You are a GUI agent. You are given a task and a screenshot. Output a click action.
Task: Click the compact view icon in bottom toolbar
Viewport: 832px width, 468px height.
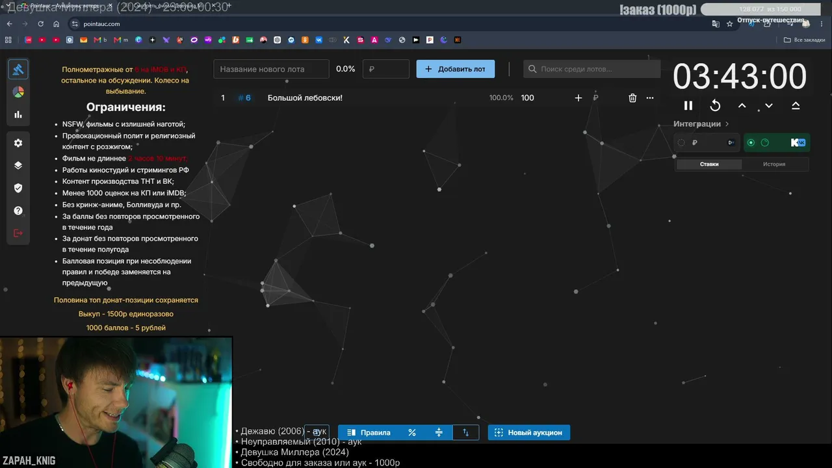point(439,432)
